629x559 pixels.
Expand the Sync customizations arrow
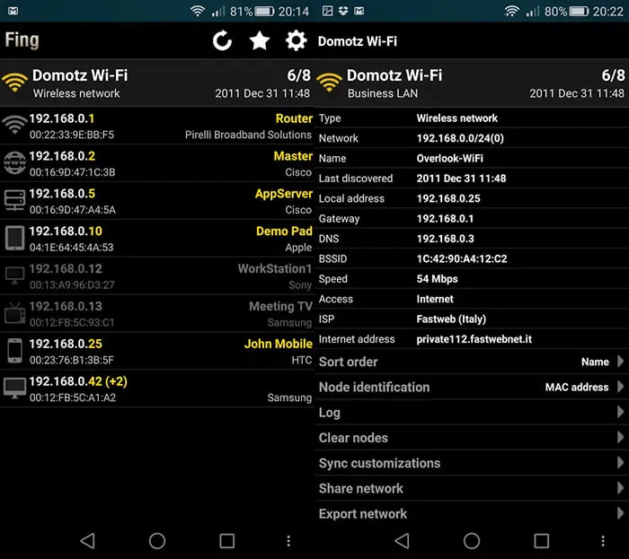pyautogui.click(x=620, y=462)
